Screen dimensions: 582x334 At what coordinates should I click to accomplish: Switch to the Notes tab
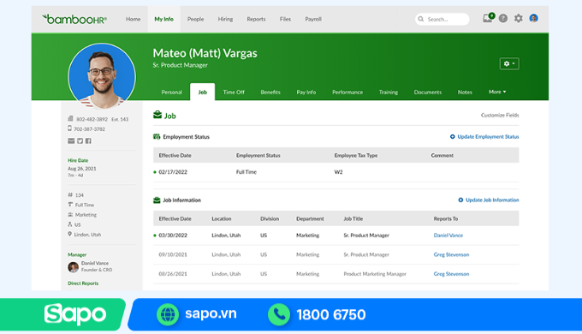pos(465,92)
